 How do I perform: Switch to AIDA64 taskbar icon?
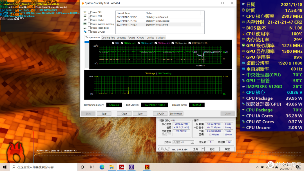pos(121,167)
